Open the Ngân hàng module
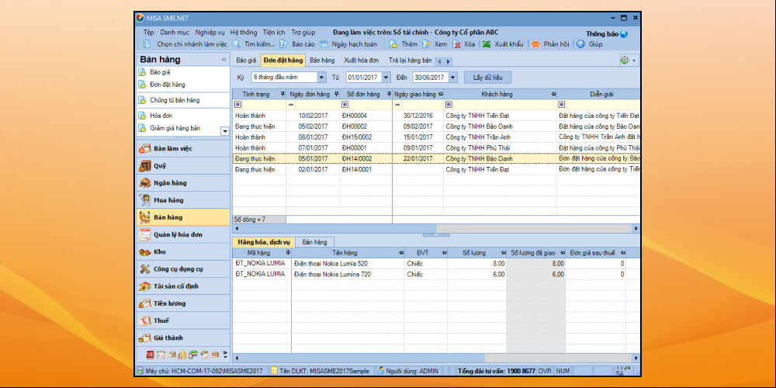The image size is (776, 388). click(x=183, y=183)
